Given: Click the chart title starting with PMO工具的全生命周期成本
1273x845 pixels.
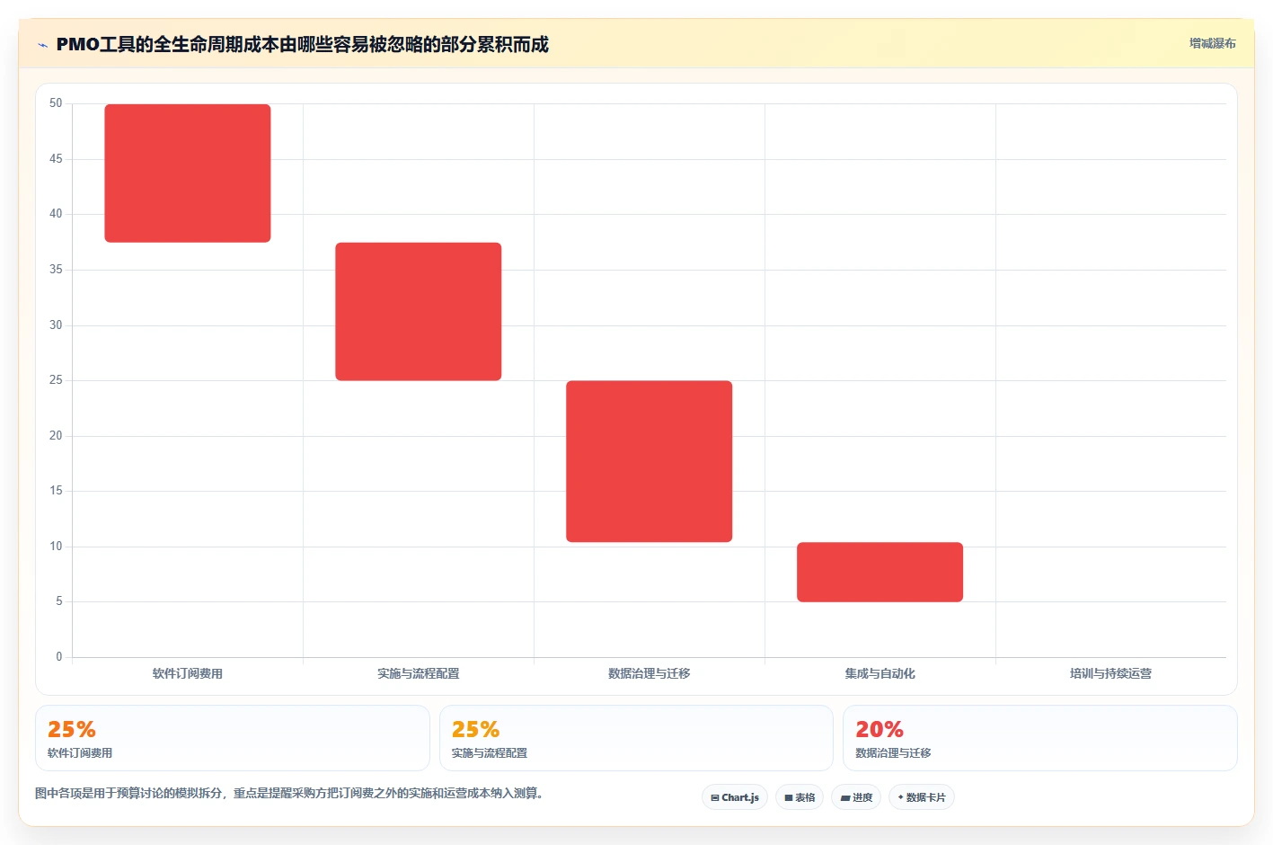Looking at the screenshot, I should (302, 44).
